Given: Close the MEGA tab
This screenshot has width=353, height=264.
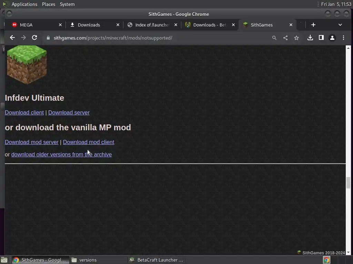Looking at the screenshot, I should 60,25.
